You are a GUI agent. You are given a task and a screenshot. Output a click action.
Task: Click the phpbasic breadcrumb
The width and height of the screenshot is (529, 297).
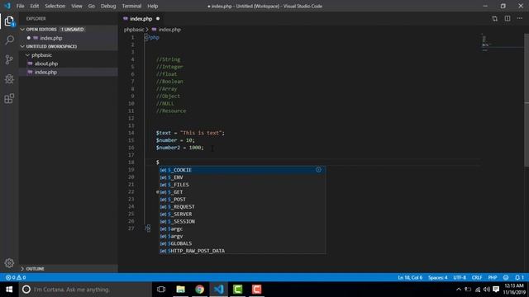(x=134, y=30)
